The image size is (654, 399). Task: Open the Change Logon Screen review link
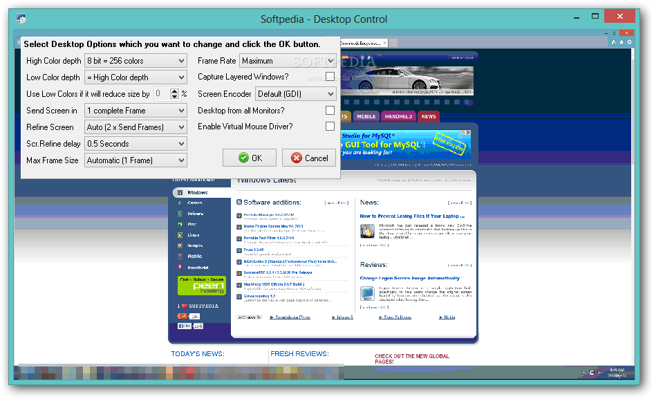(x=409, y=278)
